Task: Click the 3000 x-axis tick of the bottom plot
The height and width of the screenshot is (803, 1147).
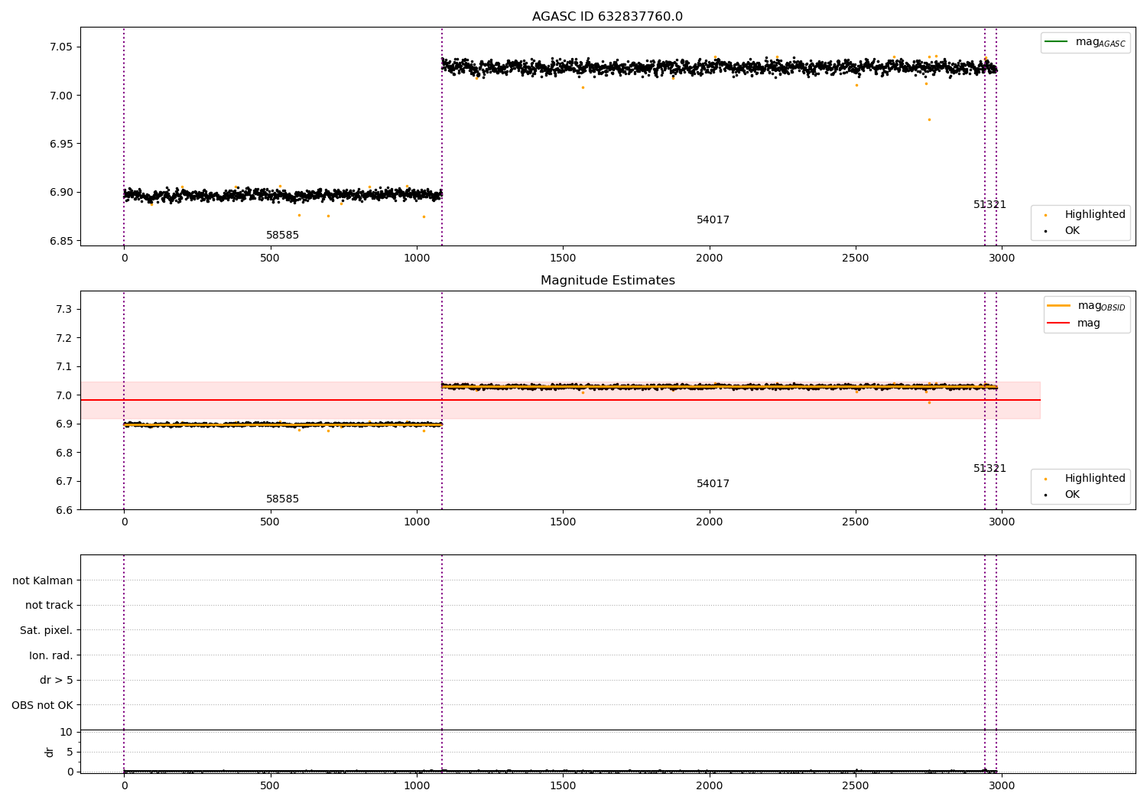Action: pos(1002,785)
